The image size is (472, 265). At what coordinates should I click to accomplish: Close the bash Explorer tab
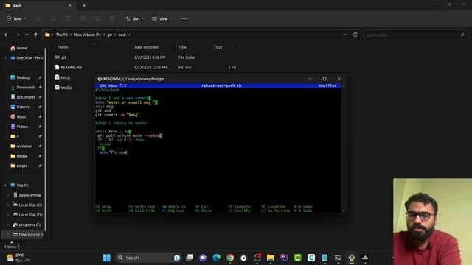tap(70, 5)
